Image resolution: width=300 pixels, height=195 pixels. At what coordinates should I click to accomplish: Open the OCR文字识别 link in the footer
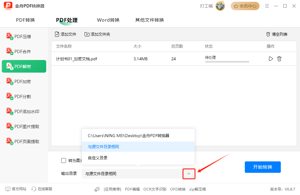pyautogui.click(x=155, y=189)
